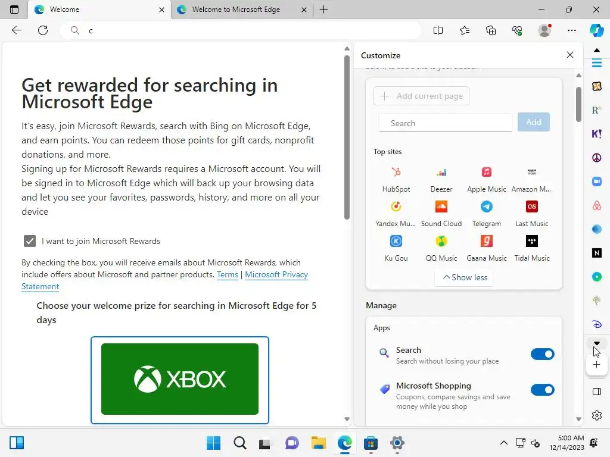Add Telegram from top sites
Screen dimensions: 610x457
click(486, 214)
